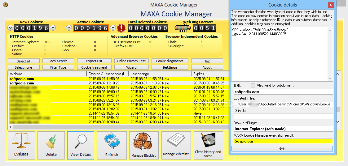Open Manage Whitelist paper button
Viewport: 348px width, 166px height.
(x=176, y=145)
